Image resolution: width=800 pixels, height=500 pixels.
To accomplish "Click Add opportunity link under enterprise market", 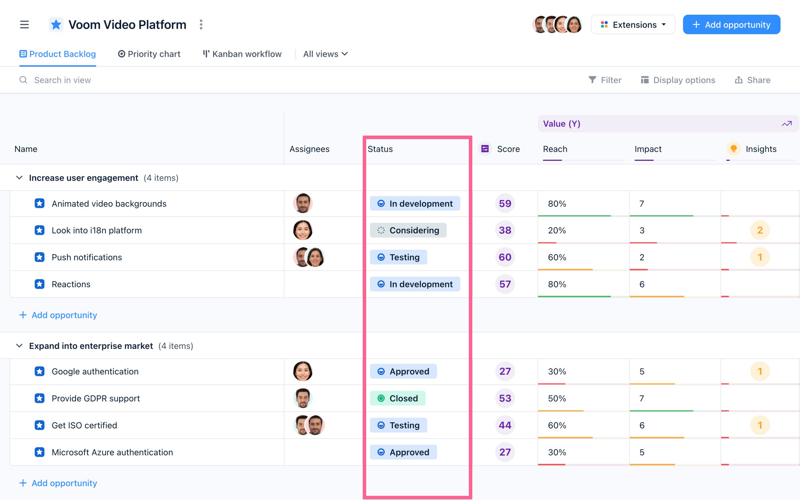I will click(x=58, y=483).
